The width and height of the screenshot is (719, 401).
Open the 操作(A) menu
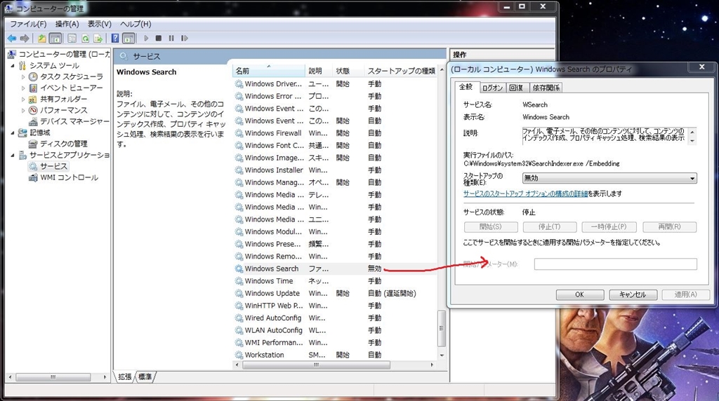[x=67, y=24]
